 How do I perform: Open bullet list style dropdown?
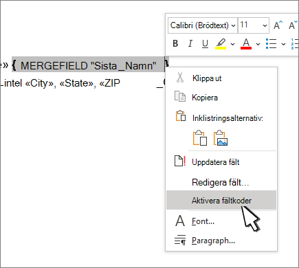283,44
